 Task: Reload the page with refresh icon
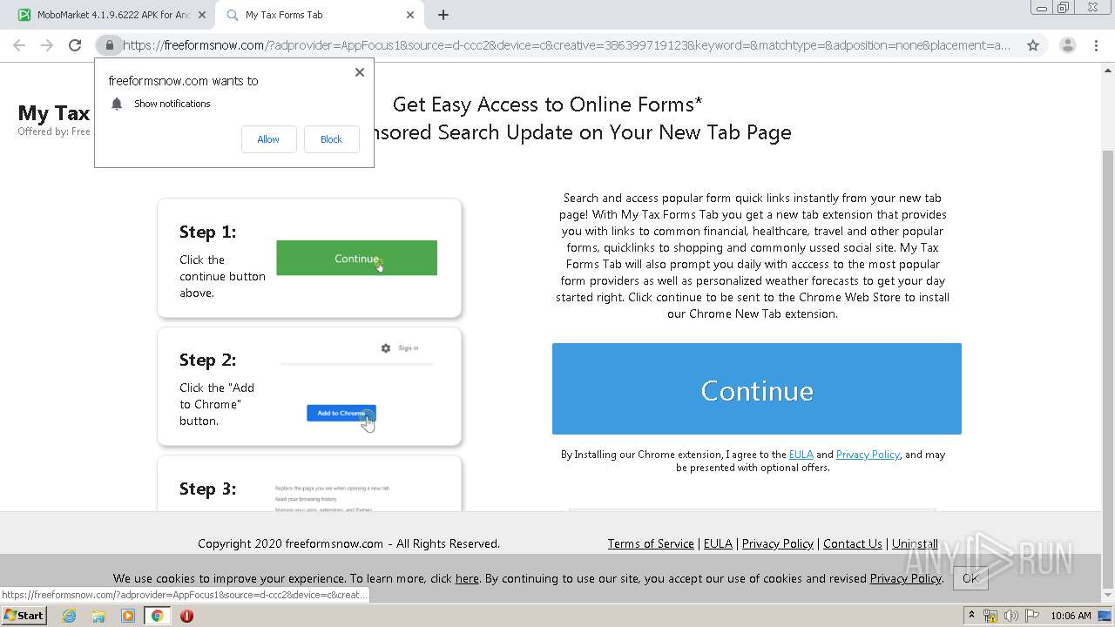pos(75,45)
